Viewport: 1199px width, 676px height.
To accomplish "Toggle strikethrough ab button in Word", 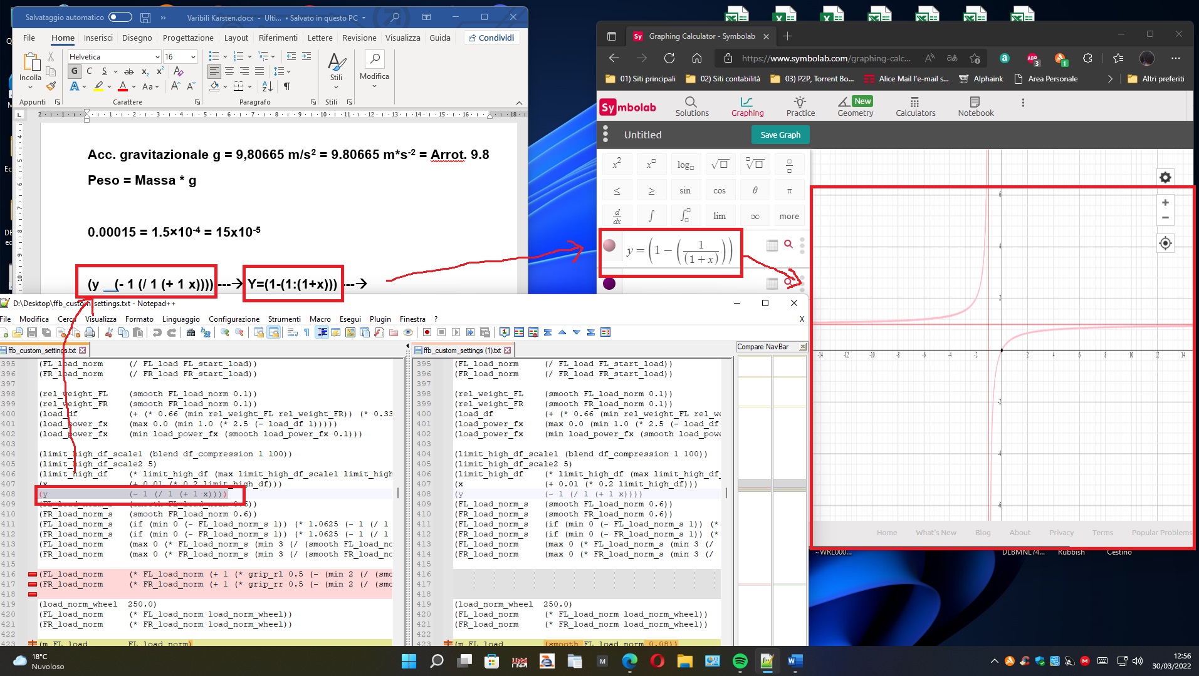I will pos(129,71).
